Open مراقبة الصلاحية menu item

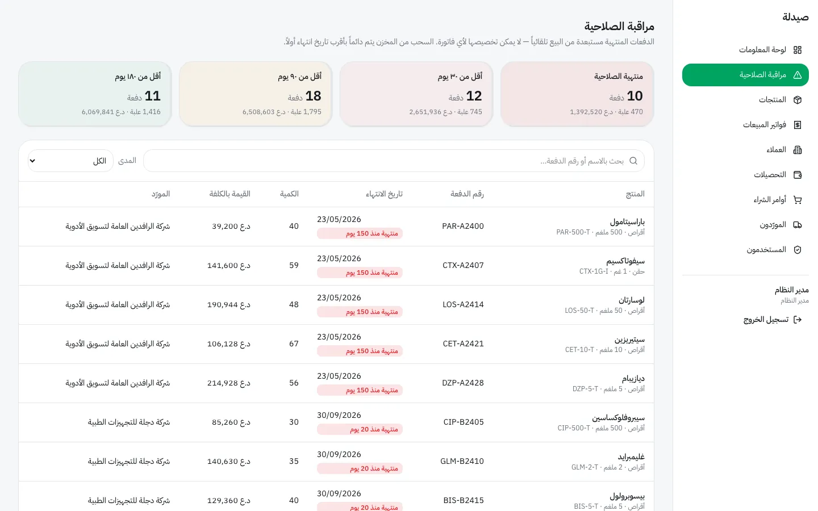pyautogui.click(x=745, y=75)
